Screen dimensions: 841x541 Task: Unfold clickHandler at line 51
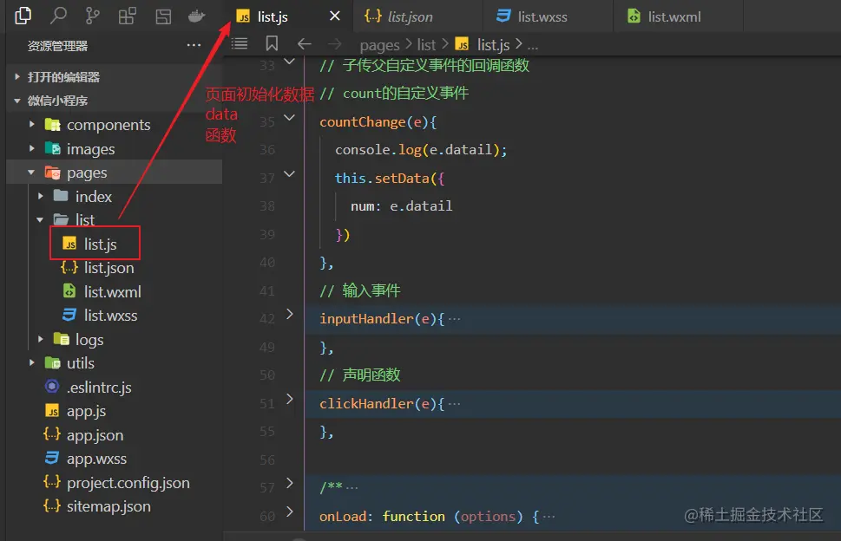pos(290,399)
